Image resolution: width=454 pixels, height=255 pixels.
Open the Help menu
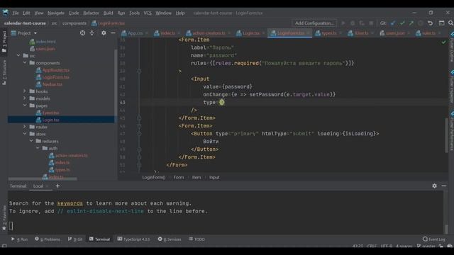point(180,13)
